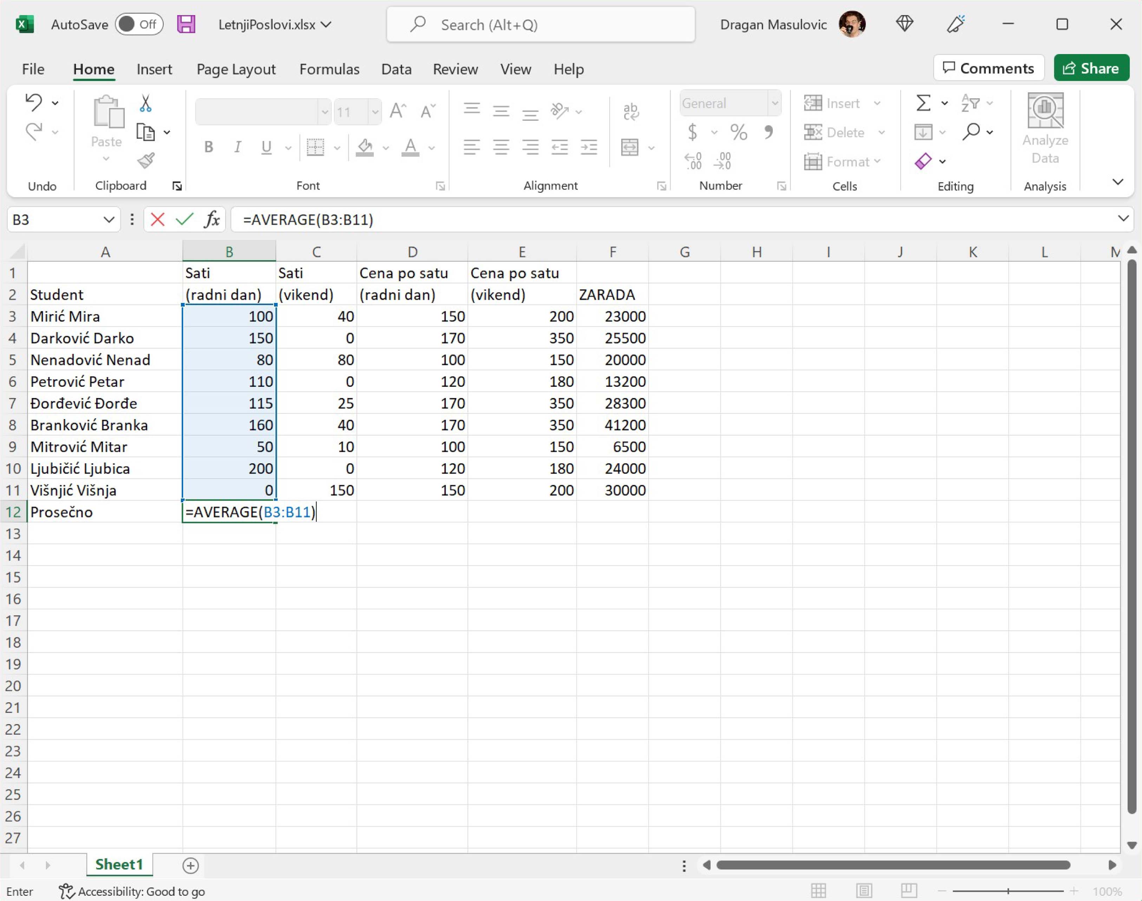
Task: Click the Undo arrow icon
Action: [34, 102]
